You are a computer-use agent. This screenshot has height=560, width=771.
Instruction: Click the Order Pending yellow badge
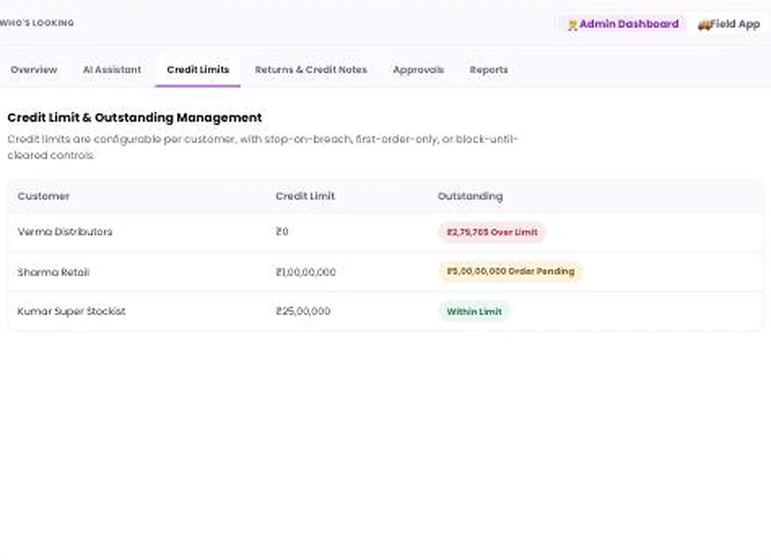click(x=511, y=271)
